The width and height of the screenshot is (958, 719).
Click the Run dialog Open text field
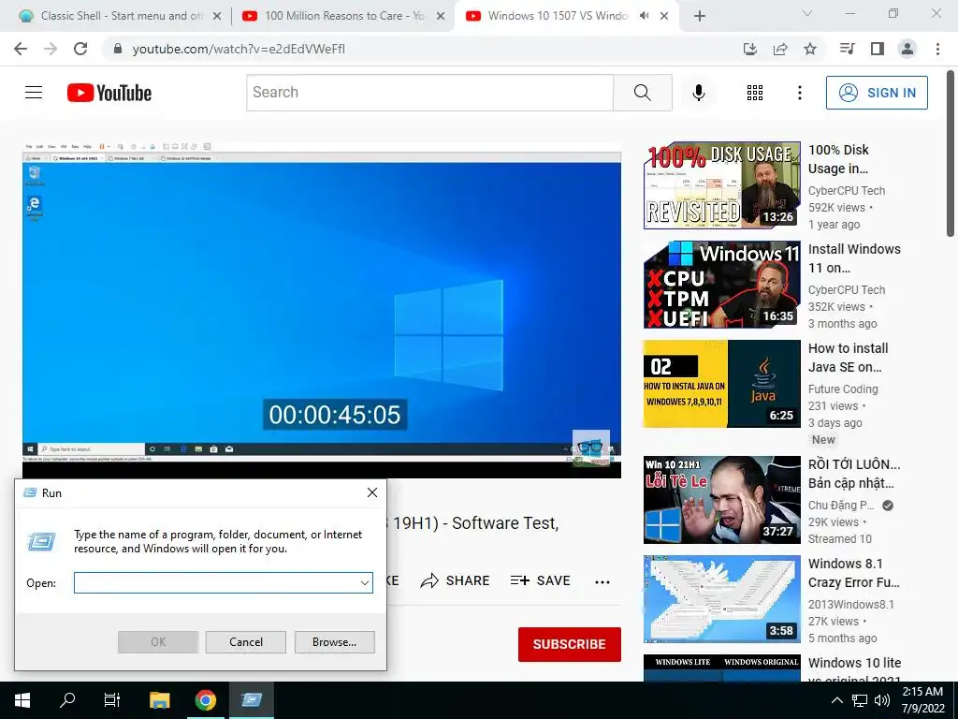click(223, 582)
